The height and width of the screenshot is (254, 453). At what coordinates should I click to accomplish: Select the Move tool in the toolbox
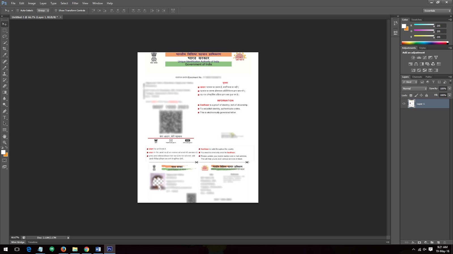(5, 24)
